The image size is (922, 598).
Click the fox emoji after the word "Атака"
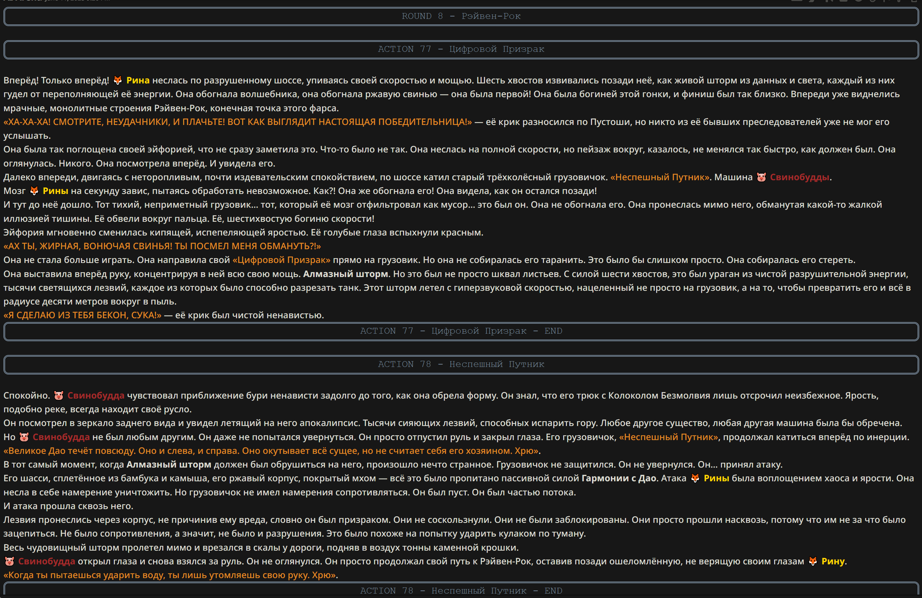point(695,478)
